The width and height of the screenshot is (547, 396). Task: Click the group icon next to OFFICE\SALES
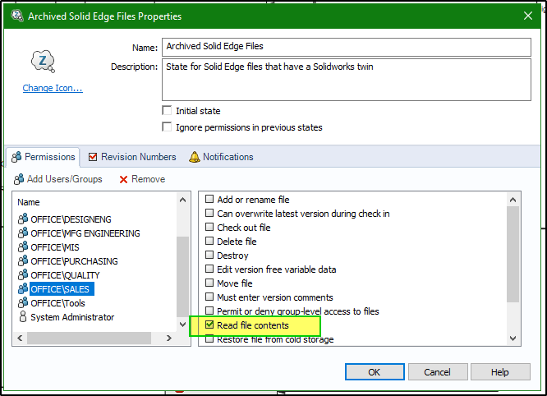23,289
